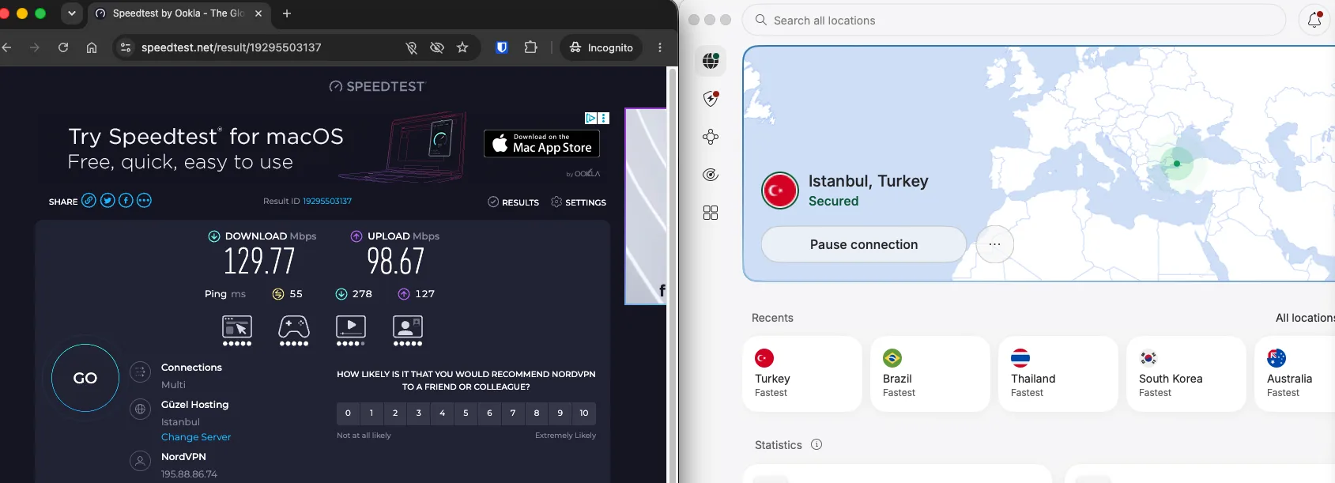Select rating 1 on recommend scale
Viewport: 1335px width, 483px height.
[371, 413]
